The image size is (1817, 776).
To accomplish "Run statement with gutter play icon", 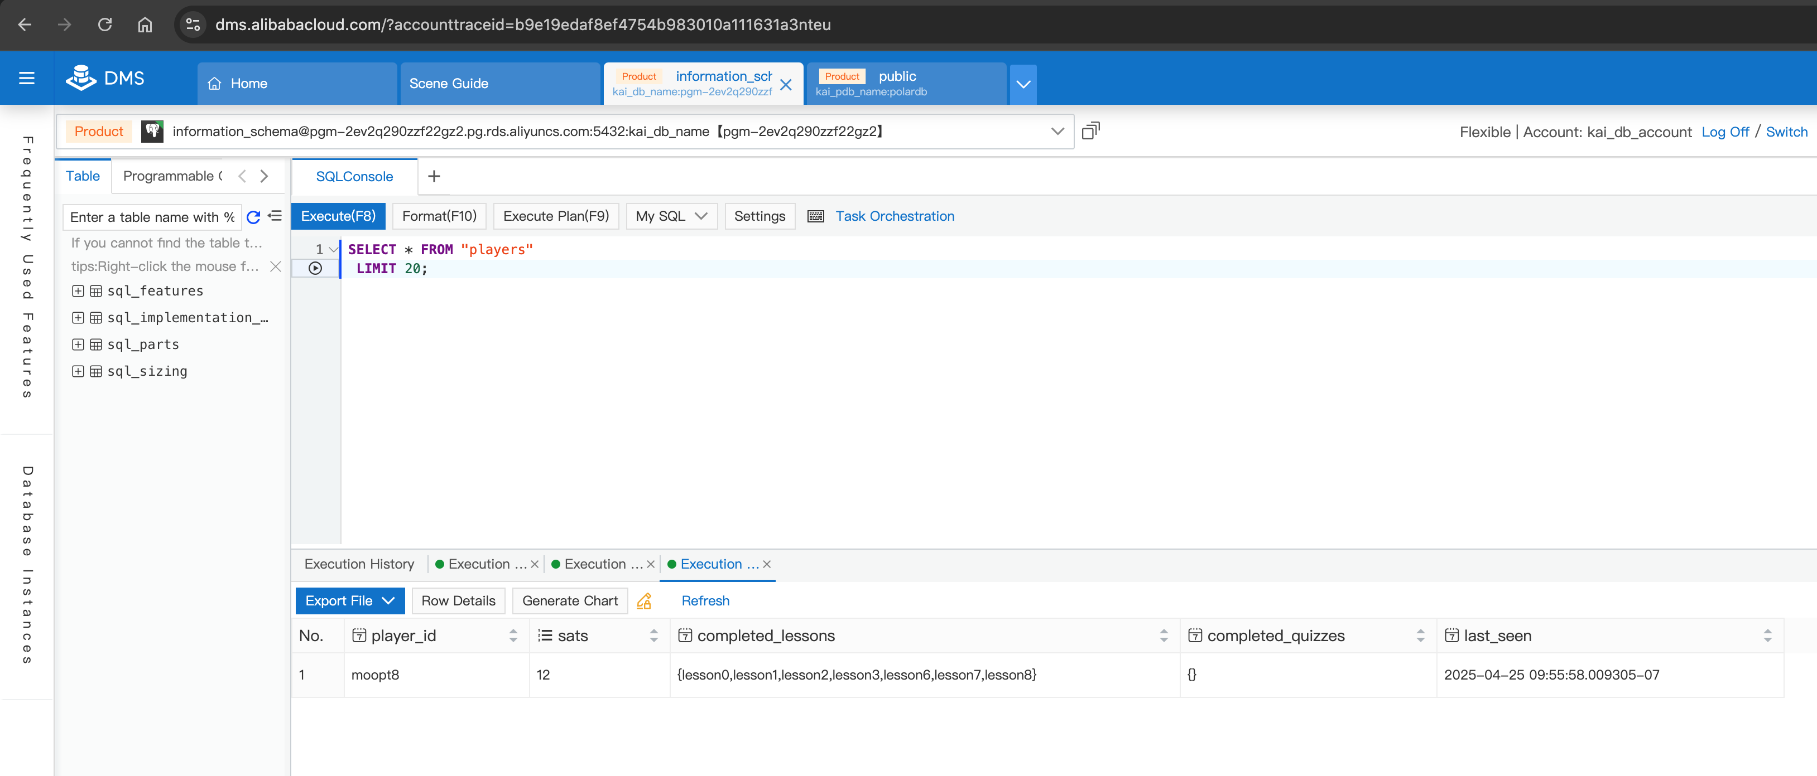I will [315, 269].
